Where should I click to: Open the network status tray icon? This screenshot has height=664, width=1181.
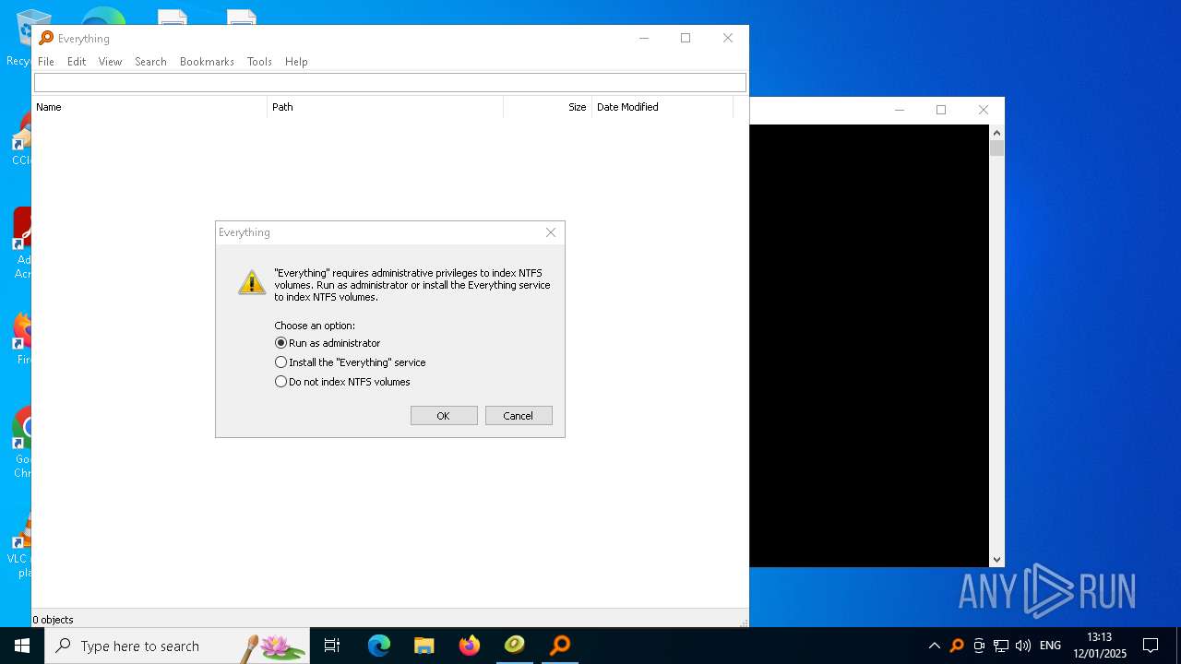pos(1001,646)
